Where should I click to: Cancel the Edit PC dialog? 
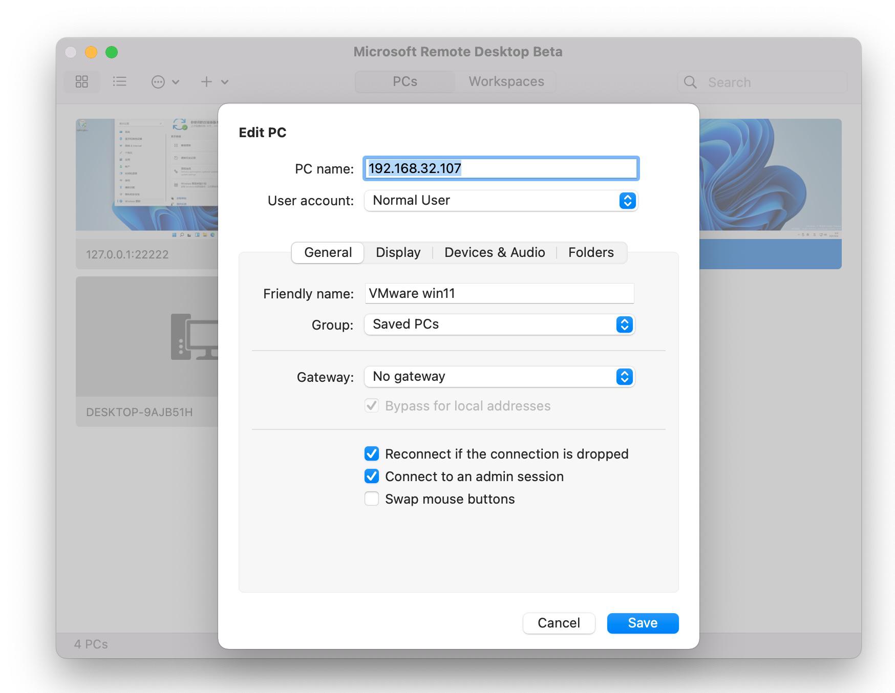pos(559,623)
